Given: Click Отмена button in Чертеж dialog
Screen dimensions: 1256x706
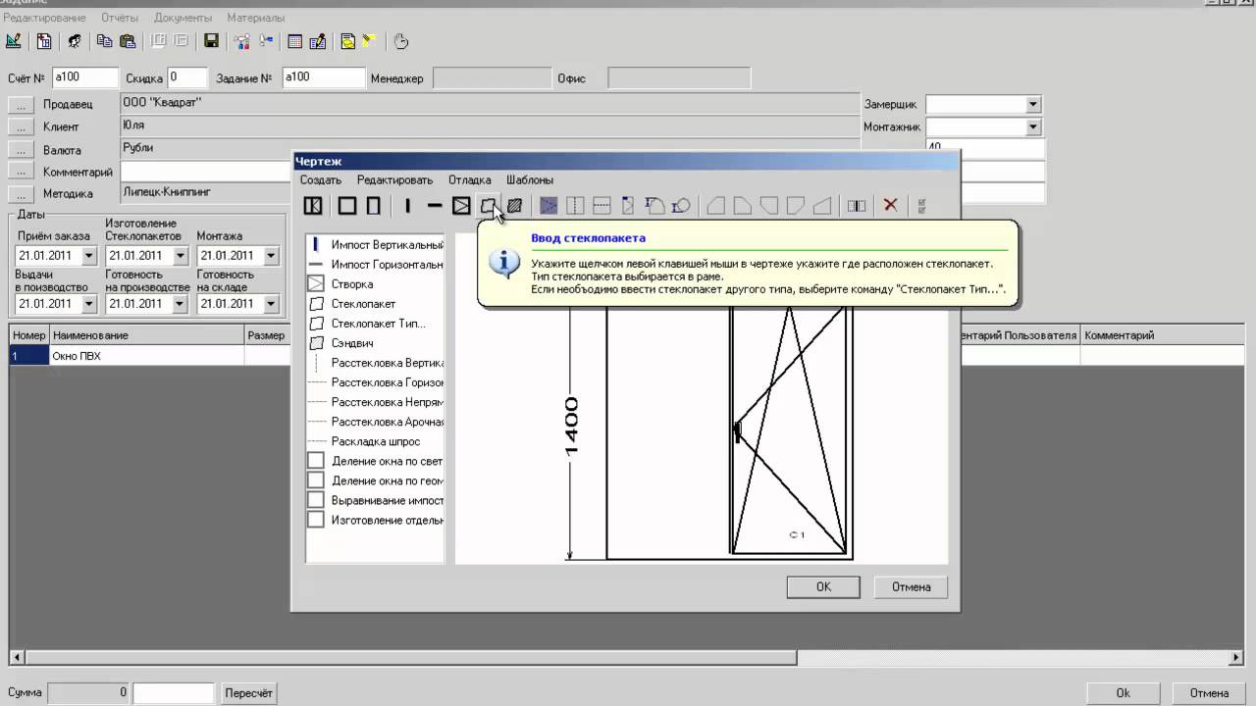Looking at the screenshot, I should pos(911,586).
